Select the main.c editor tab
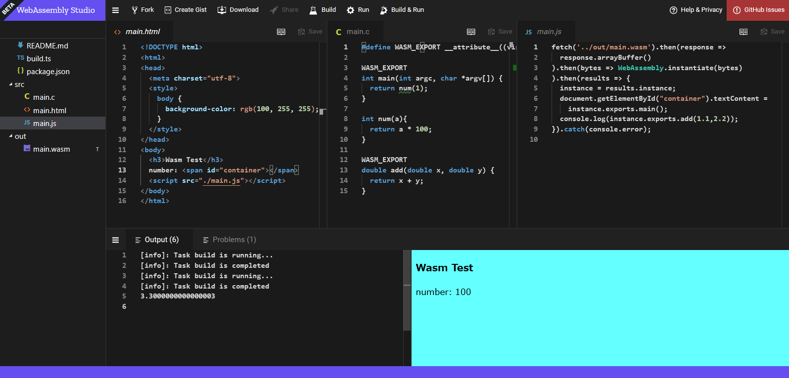The height and width of the screenshot is (378, 789). click(353, 32)
